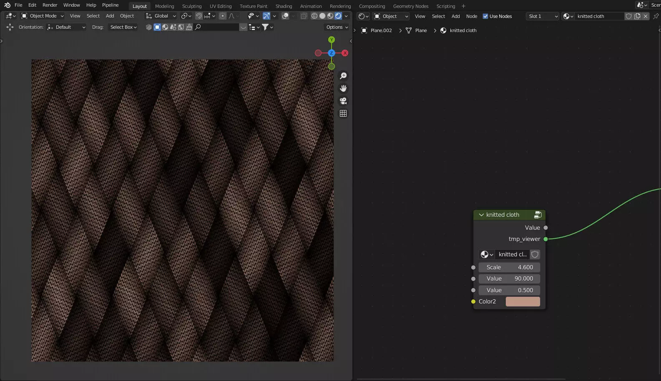Open the proportional editing falloff menu

(234, 16)
